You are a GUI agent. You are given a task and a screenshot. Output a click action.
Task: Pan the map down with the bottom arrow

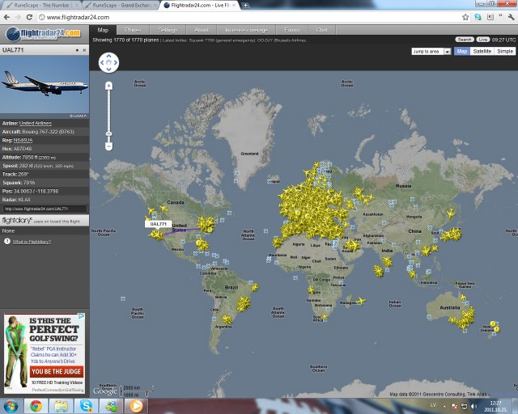(108, 69)
